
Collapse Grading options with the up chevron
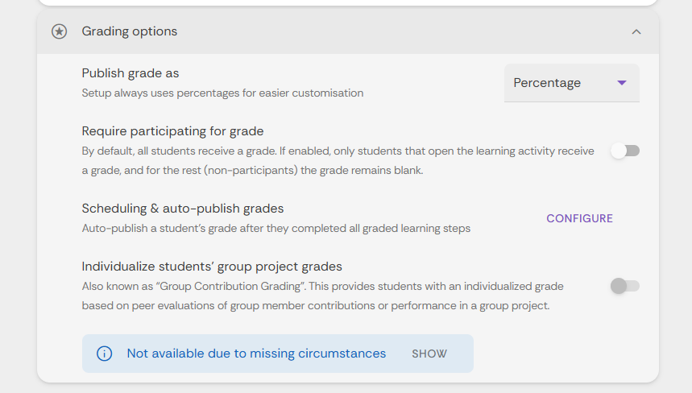click(x=636, y=31)
